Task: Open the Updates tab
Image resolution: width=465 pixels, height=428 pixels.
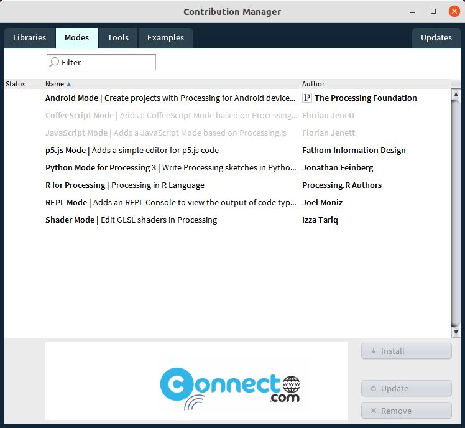Action: point(436,38)
